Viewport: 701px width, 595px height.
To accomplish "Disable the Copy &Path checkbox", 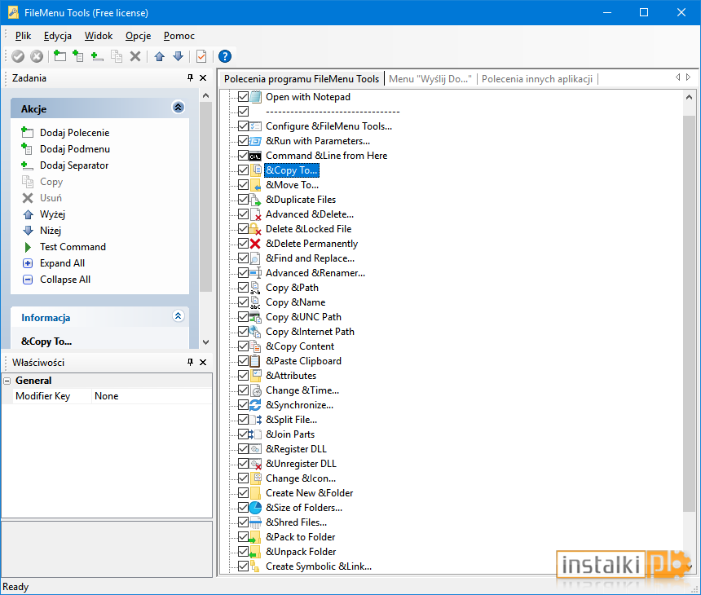I will pos(243,288).
